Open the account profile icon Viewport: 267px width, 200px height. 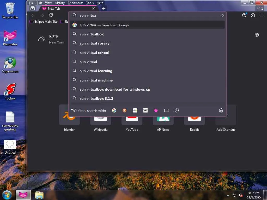[x=244, y=15]
